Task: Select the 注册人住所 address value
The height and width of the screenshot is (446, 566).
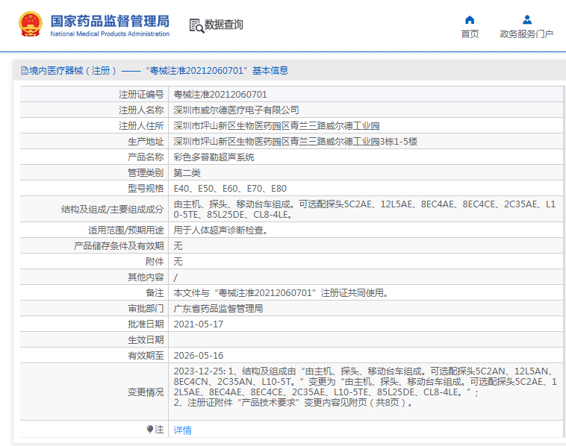Action: coord(276,126)
